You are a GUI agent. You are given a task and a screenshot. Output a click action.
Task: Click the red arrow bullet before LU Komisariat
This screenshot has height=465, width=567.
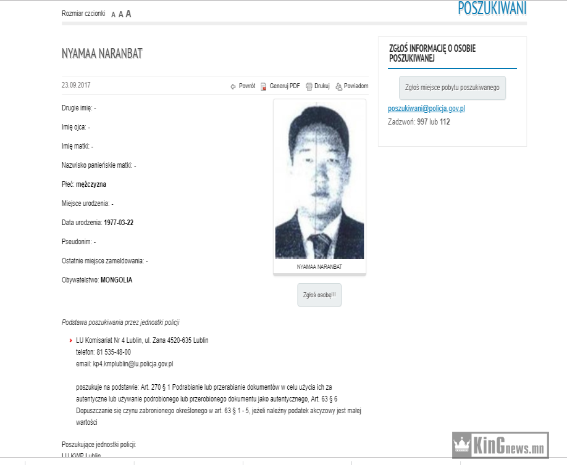coord(71,340)
